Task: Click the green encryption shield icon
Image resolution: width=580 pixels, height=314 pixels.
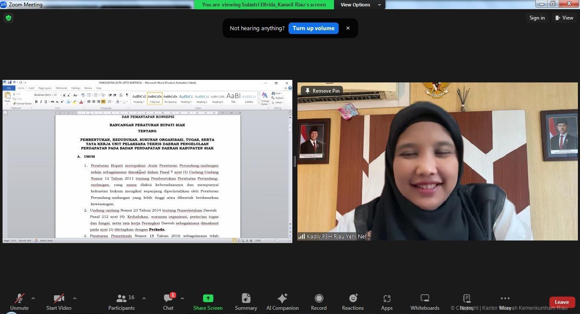Action: click(8, 18)
